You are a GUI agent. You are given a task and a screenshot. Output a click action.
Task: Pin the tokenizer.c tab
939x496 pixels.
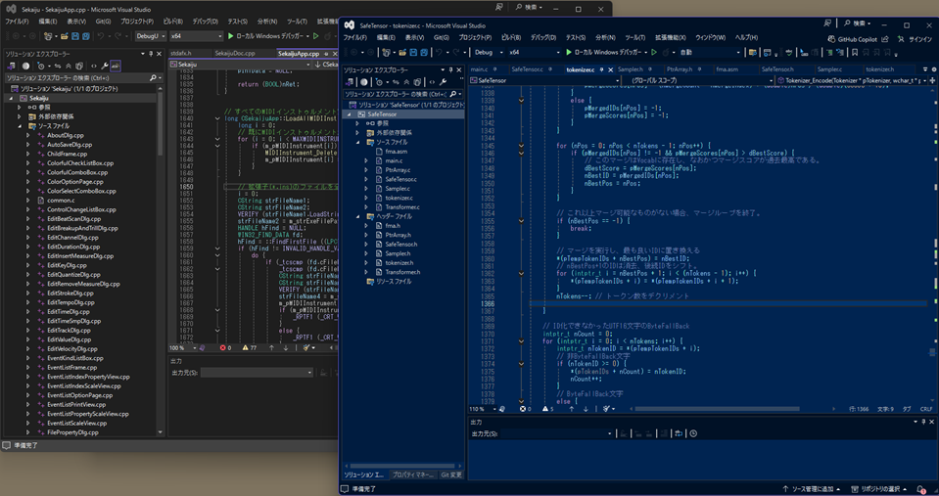pos(601,70)
